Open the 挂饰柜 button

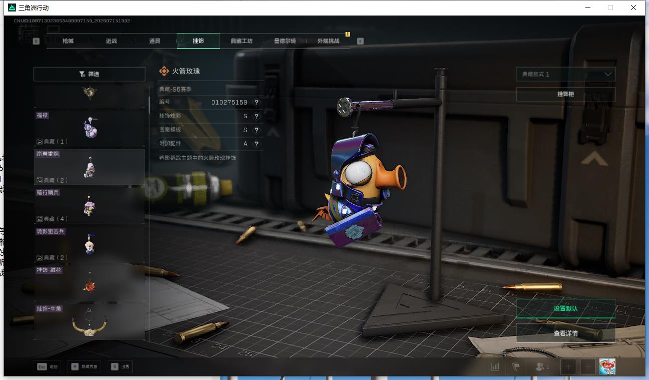click(x=565, y=94)
